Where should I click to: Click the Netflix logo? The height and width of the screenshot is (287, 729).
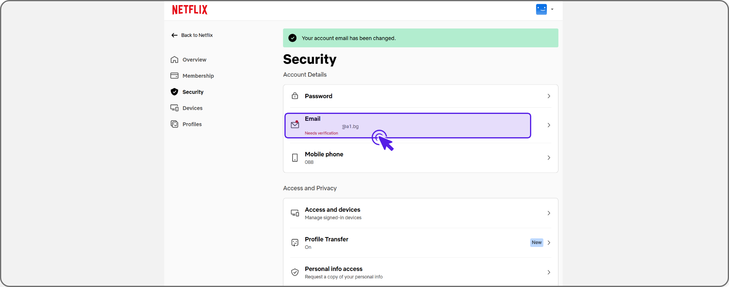(190, 10)
